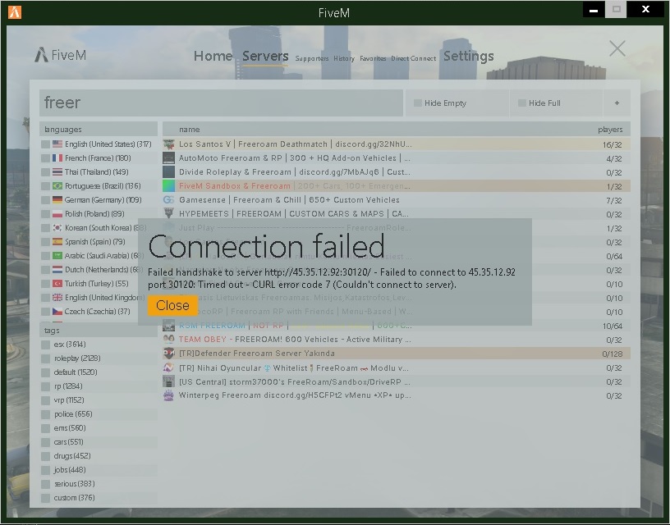
Task: Click the plus button beside Hide Full
Action: 617,103
